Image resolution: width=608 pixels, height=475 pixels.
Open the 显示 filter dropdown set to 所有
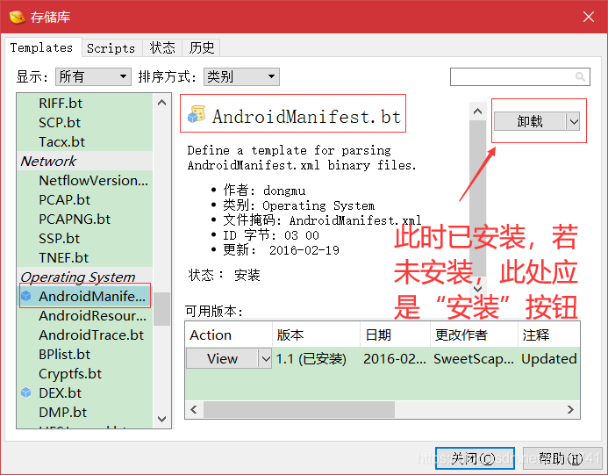click(x=93, y=76)
